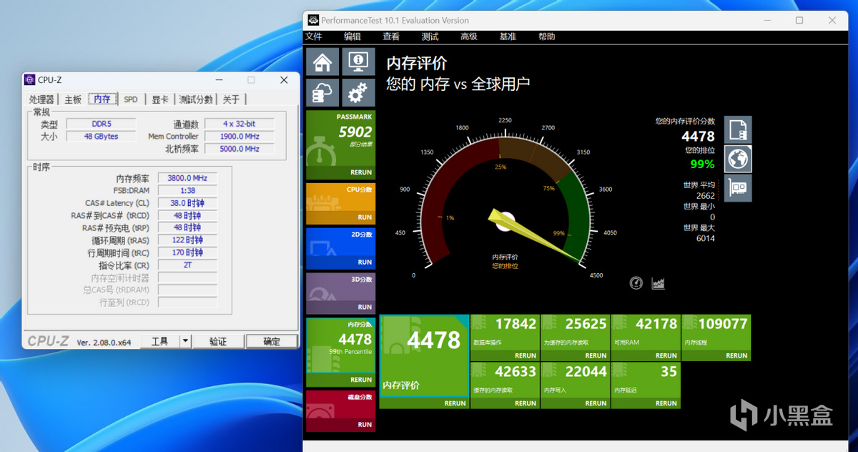Open the 高级 menu
Image resolution: width=858 pixels, height=452 pixels.
469,36
